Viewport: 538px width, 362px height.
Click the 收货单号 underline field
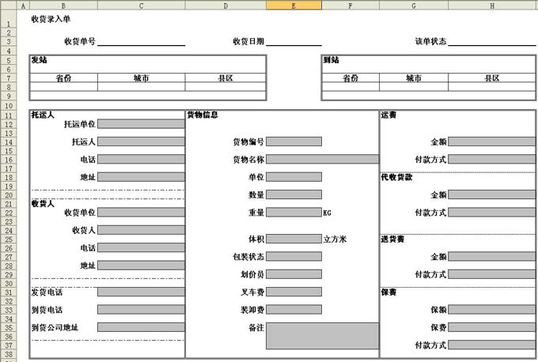(x=141, y=42)
